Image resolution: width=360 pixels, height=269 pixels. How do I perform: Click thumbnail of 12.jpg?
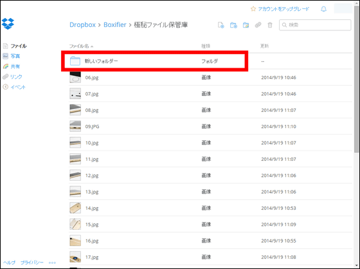(x=75, y=175)
